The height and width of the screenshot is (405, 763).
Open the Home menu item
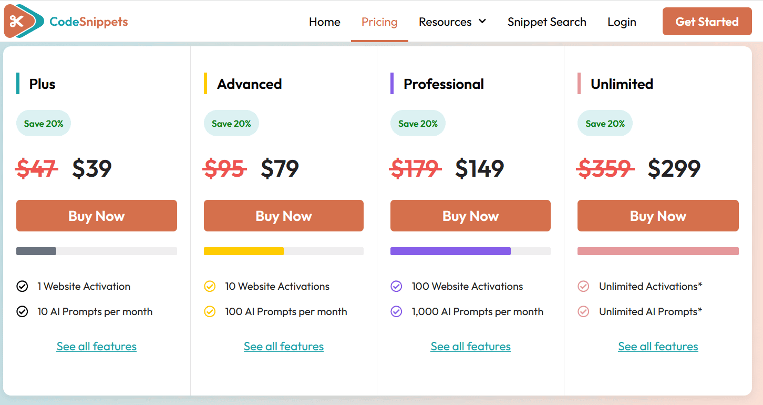(x=324, y=22)
